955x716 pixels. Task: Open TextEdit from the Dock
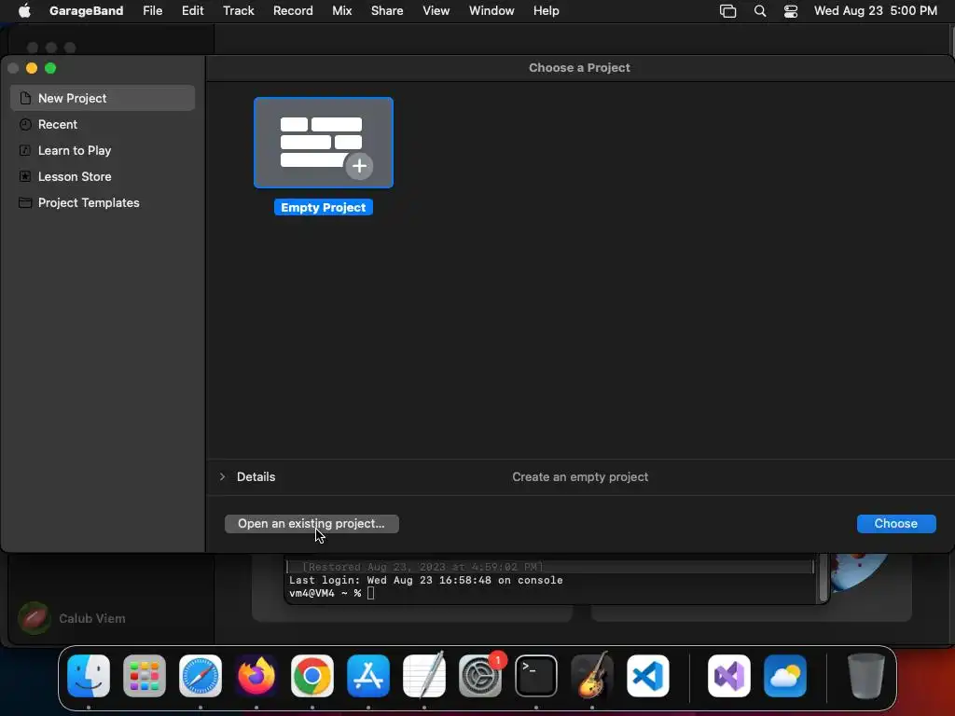click(x=424, y=675)
